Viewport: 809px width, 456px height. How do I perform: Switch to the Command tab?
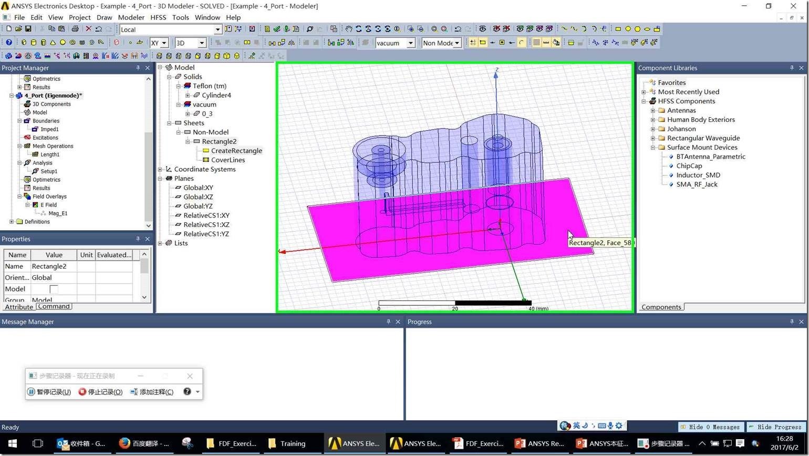click(x=54, y=307)
